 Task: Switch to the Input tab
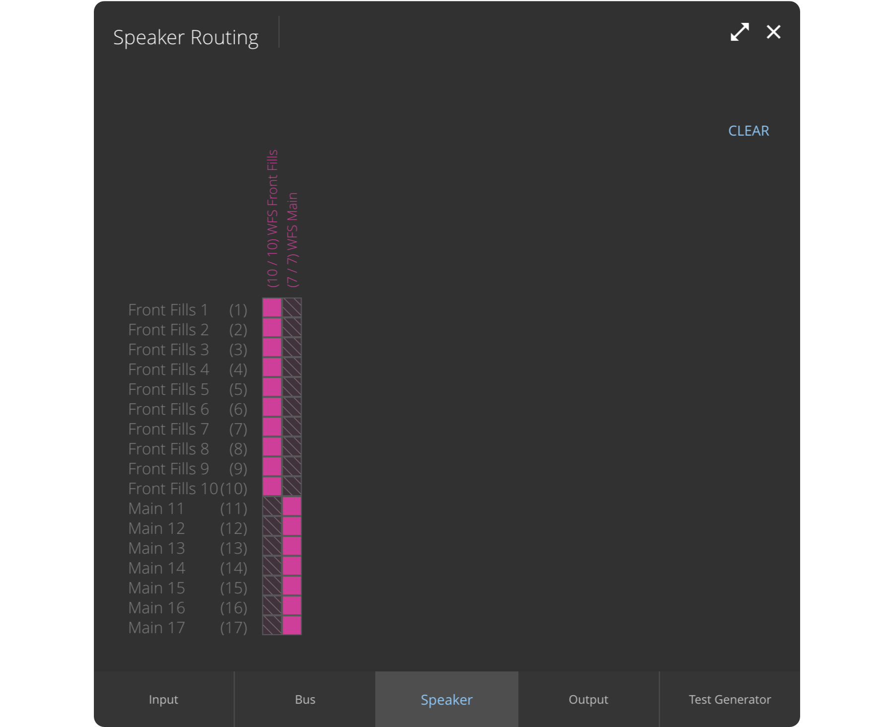point(163,699)
